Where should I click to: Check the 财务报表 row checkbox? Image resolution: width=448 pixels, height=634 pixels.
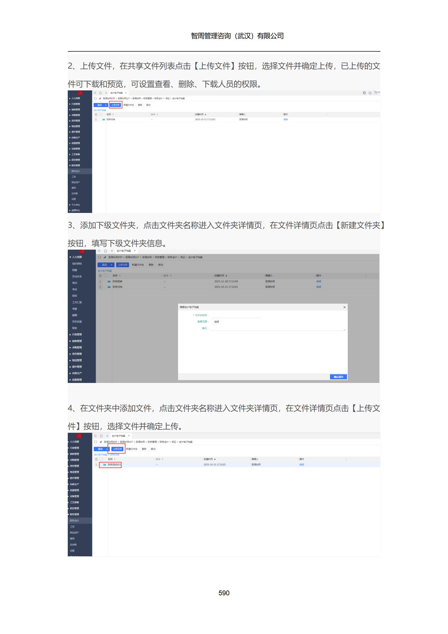pyautogui.click(x=105, y=282)
